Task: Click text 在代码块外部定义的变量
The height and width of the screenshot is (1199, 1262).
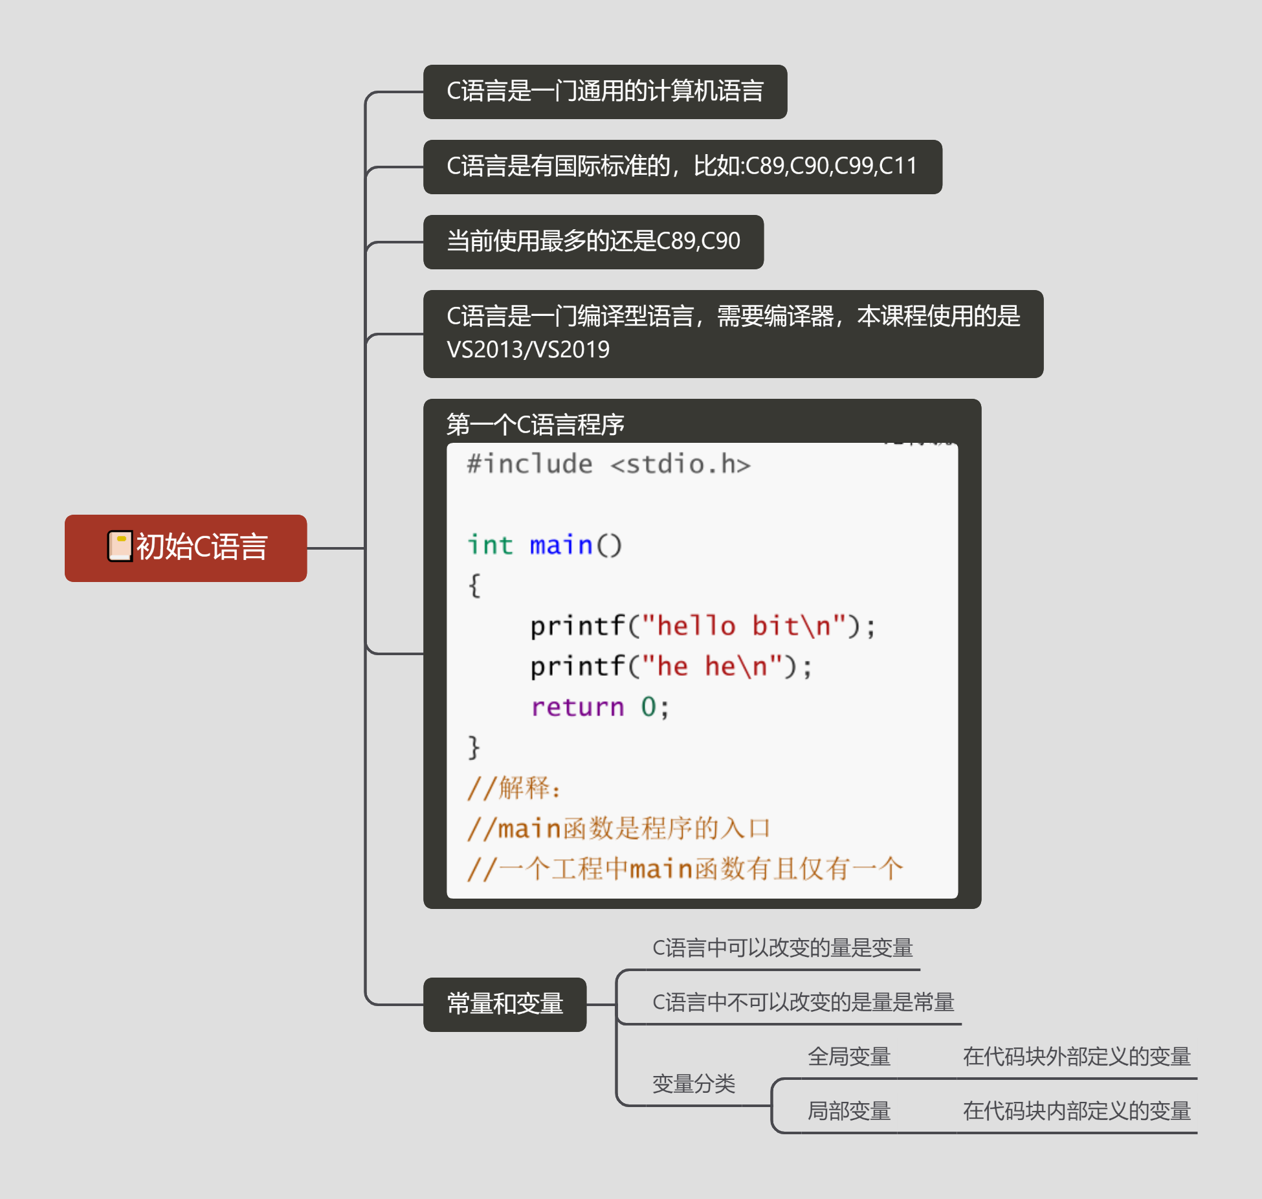Action: 1076,1057
